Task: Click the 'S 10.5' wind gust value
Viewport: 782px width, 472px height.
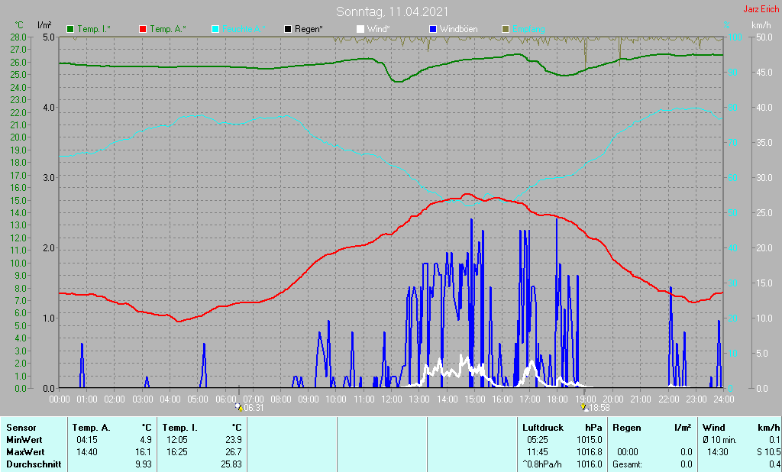Action: pyautogui.click(x=768, y=452)
